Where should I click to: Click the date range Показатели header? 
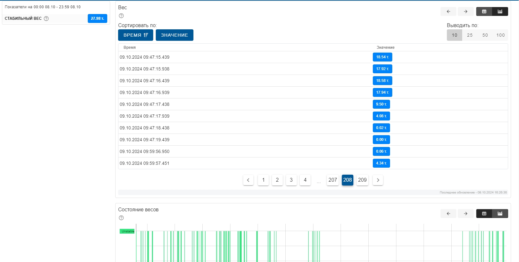pos(43,7)
